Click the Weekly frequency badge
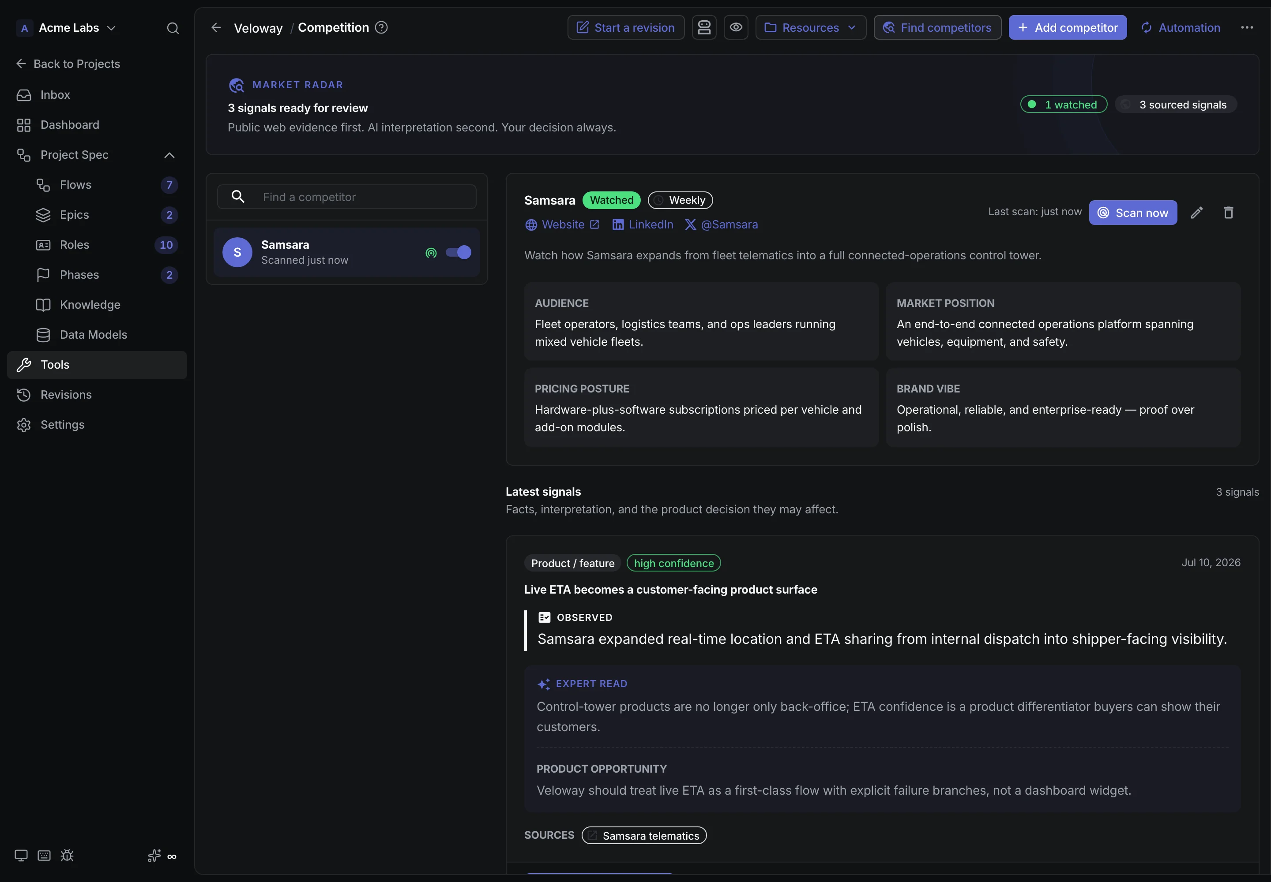The height and width of the screenshot is (882, 1271). tap(681, 200)
